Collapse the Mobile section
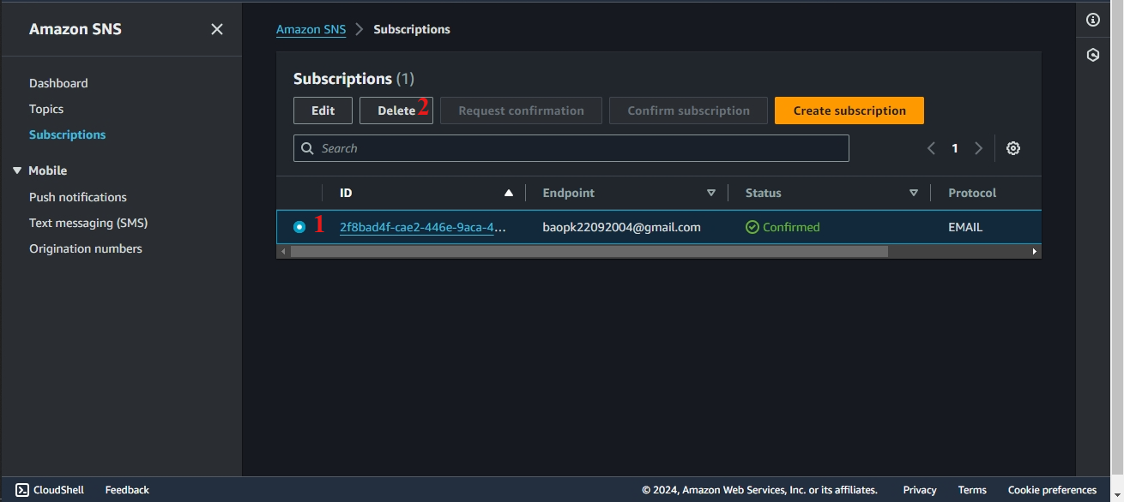 (17, 170)
